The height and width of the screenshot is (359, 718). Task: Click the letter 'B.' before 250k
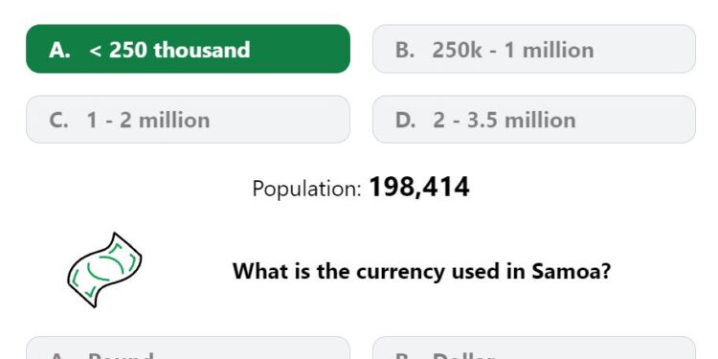click(405, 50)
